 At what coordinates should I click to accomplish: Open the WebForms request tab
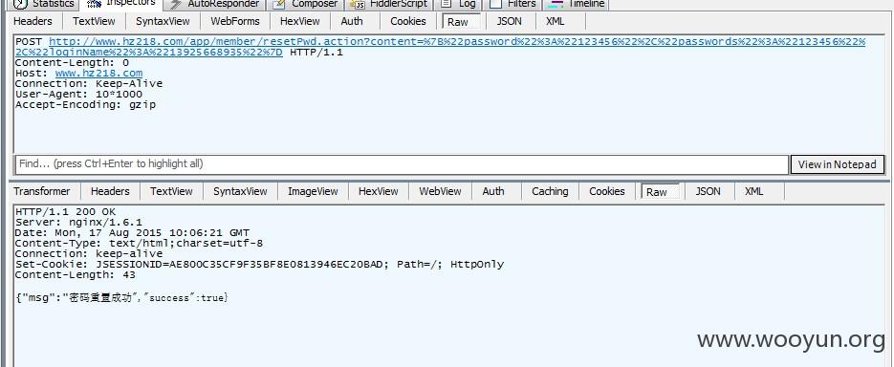[235, 21]
